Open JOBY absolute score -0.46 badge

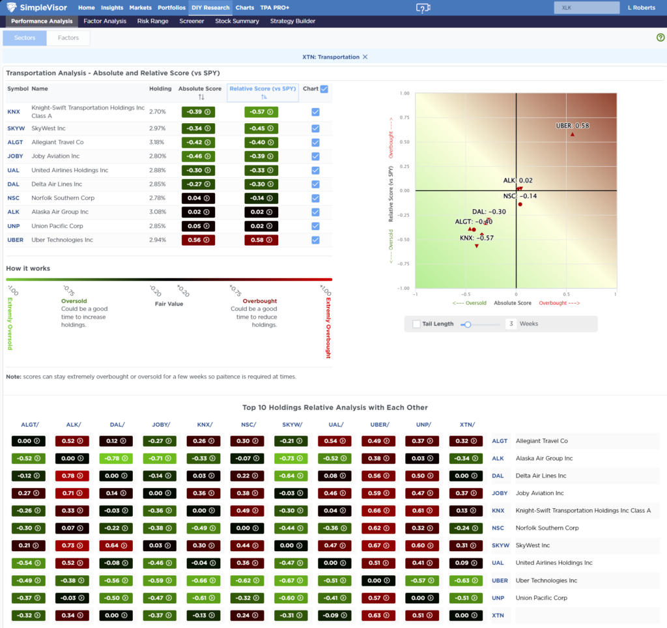click(x=198, y=156)
